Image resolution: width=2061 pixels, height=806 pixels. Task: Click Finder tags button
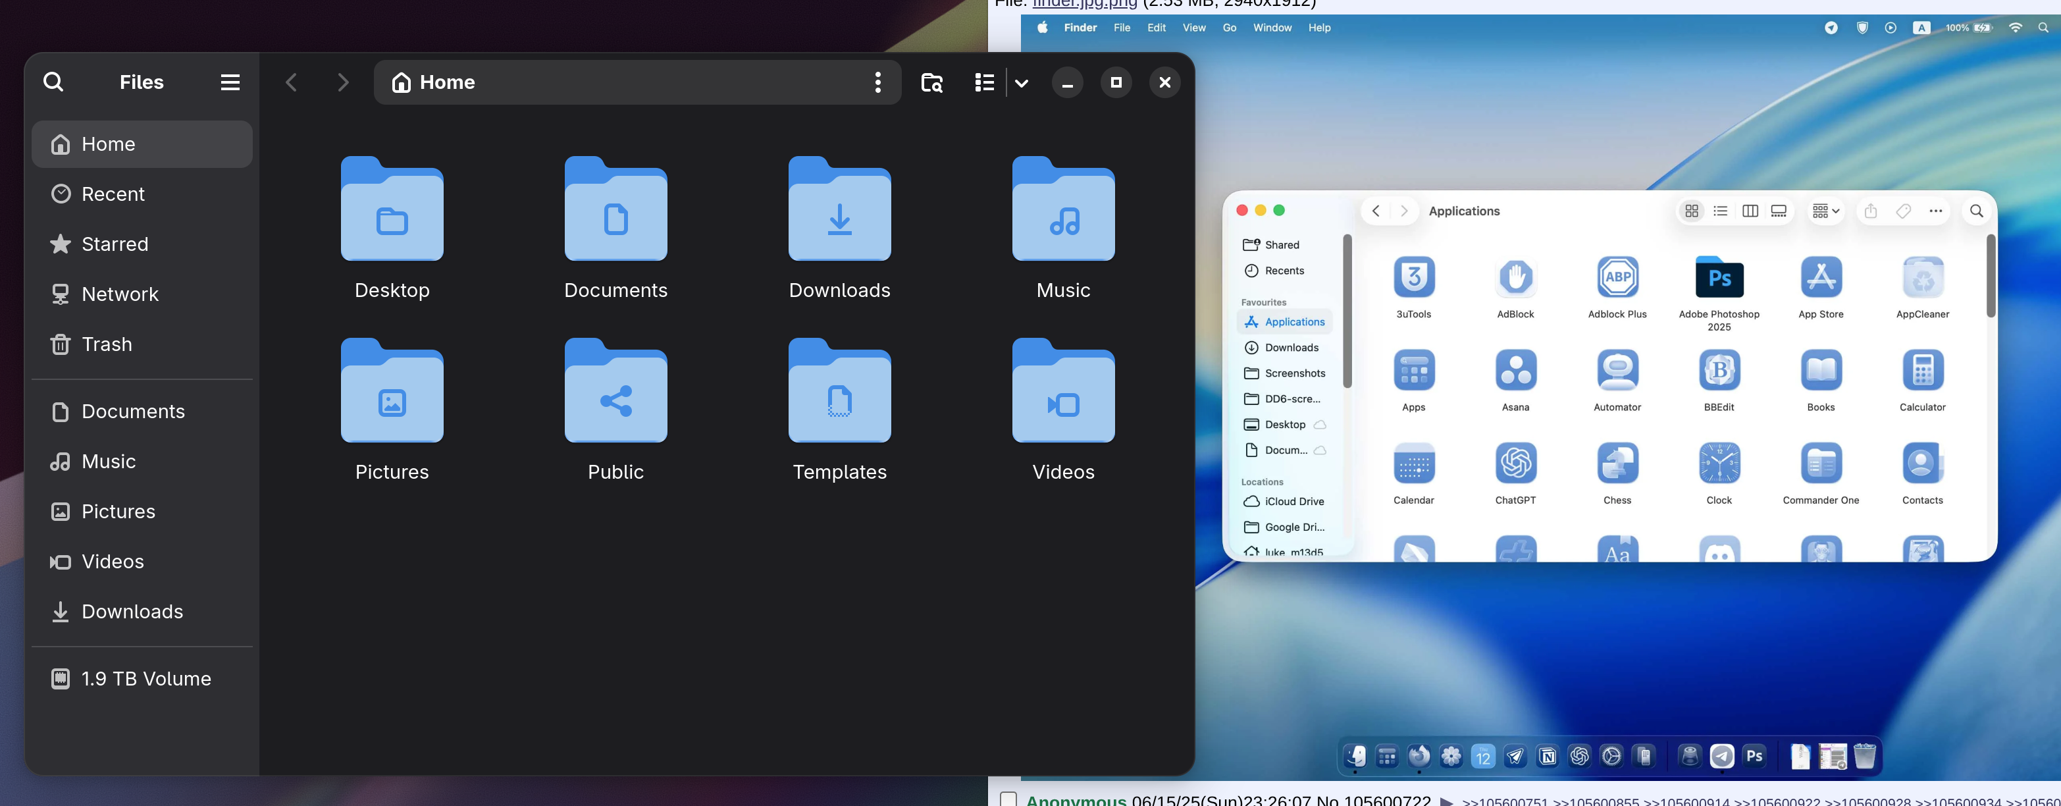[1904, 211]
